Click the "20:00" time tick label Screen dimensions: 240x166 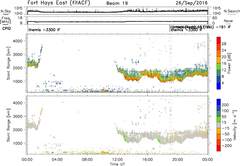pos(177,160)
